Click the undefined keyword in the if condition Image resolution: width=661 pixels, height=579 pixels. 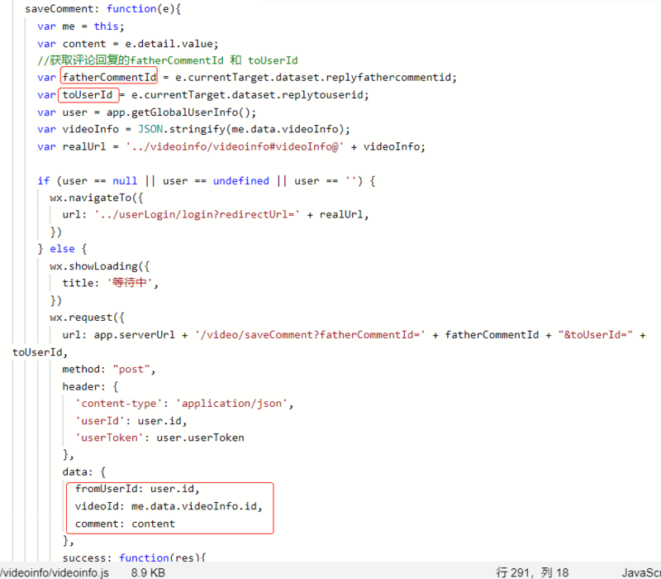tap(240, 180)
